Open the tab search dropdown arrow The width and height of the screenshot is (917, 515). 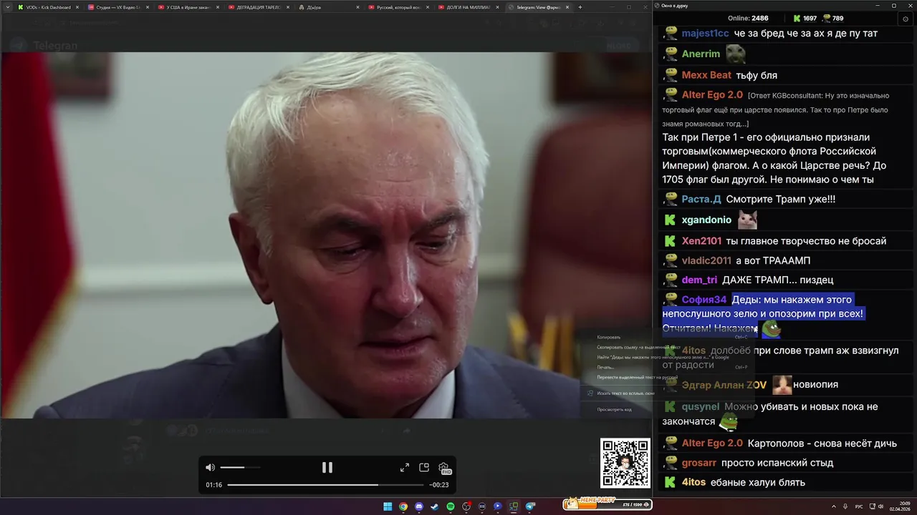(x=8, y=7)
